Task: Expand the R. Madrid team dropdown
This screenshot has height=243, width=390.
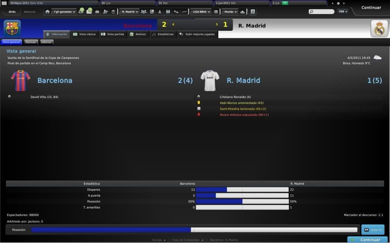Action: click(x=129, y=12)
